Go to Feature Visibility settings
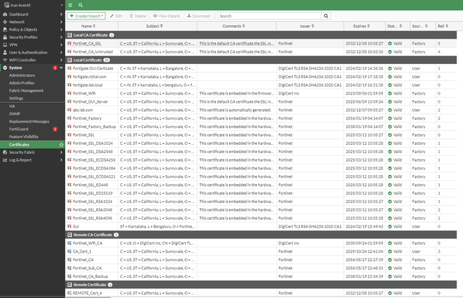Viewport: 463px width, 298px height. [x=24, y=136]
